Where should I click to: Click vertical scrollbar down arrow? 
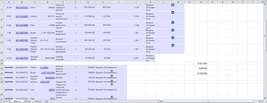point(264,98)
